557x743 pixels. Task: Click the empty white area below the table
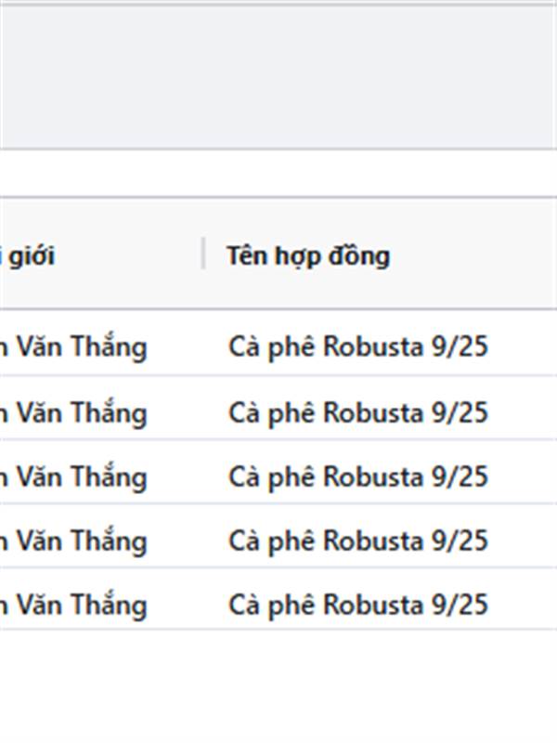278,686
